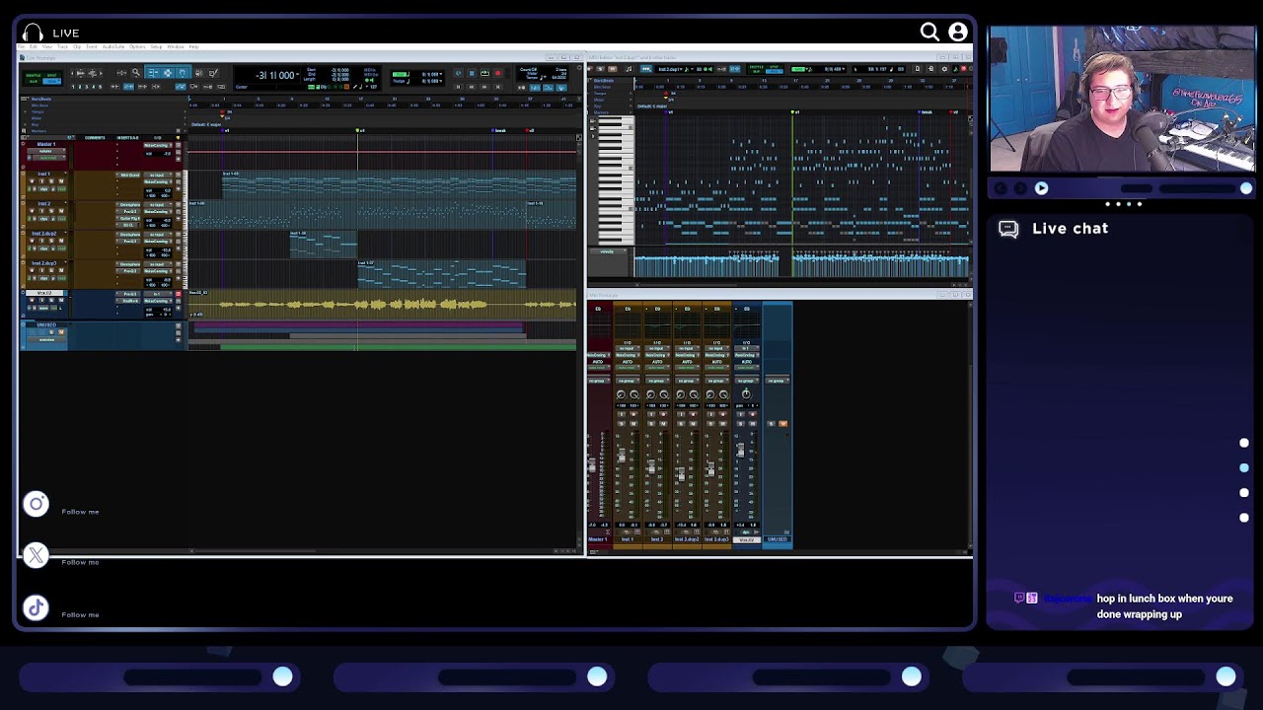Select the Selector tool in Edit toolbar
The width and height of the screenshot is (1263, 710).
168,73
